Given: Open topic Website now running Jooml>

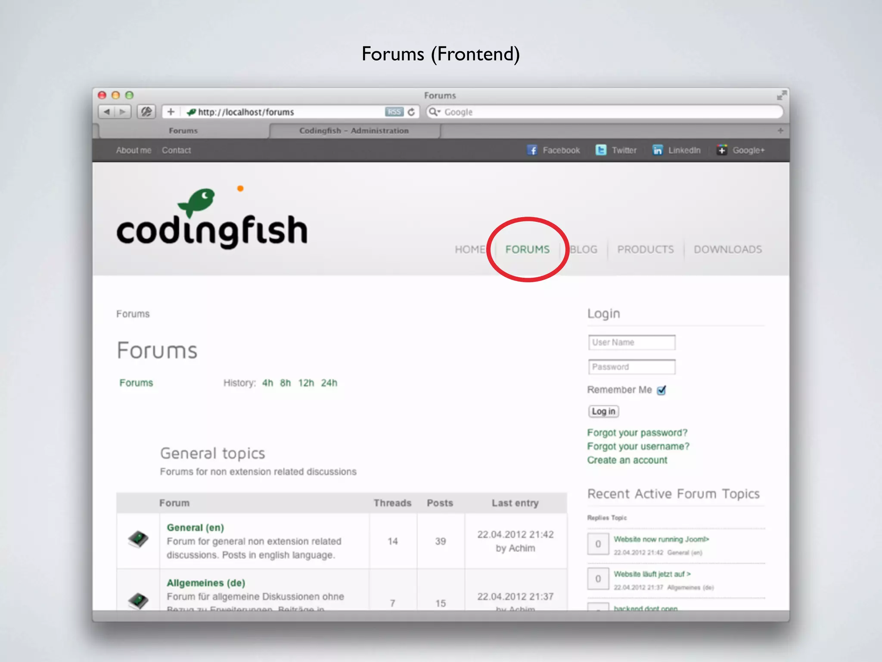Looking at the screenshot, I should click(661, 539).
